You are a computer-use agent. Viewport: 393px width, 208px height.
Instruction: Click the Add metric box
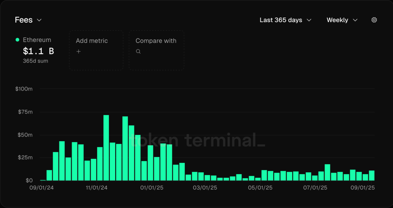point(96,50)
